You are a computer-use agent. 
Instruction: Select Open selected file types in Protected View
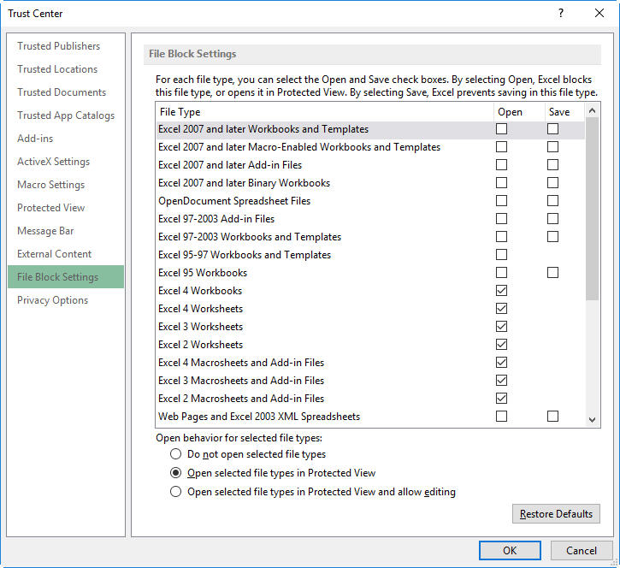click(x=175, y=473)
